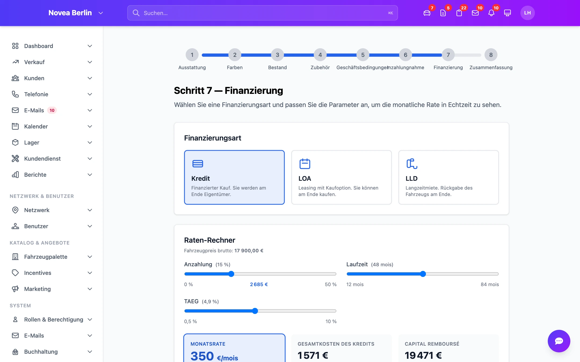This screenshot has width=580, height=362.
Task: Open the LH user avatar menu
Action: pos(527,13)
